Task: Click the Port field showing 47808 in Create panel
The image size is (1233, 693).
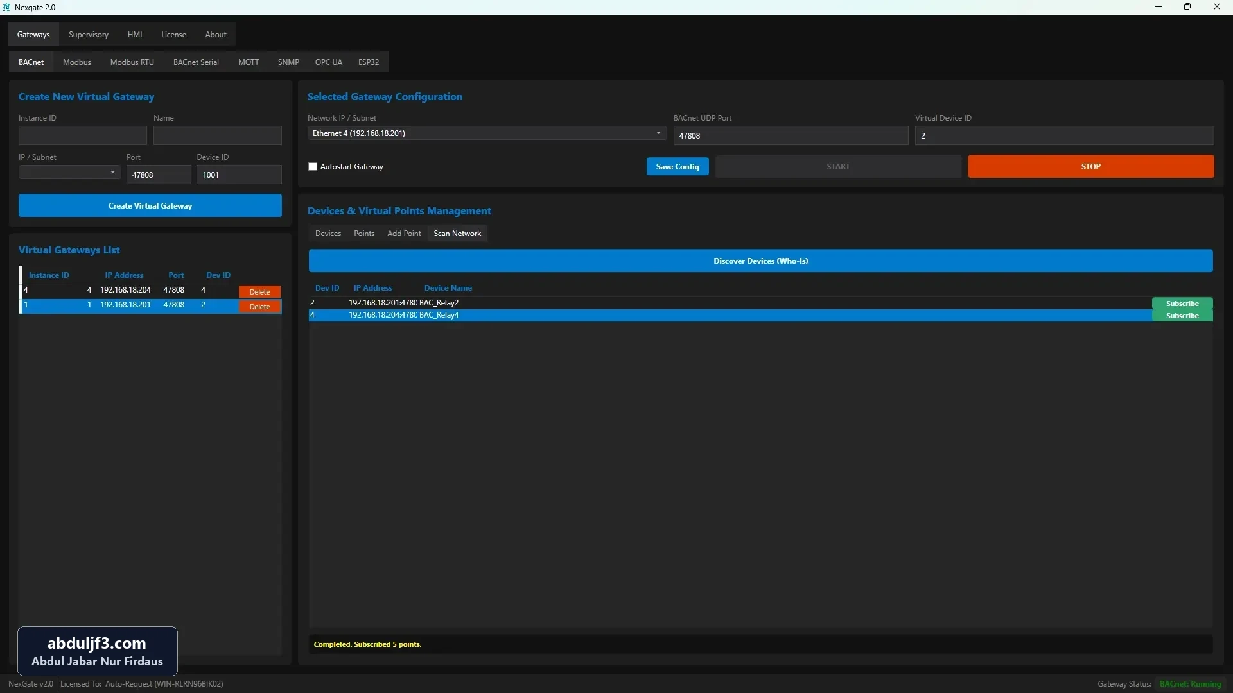Action: pos(159,175)
